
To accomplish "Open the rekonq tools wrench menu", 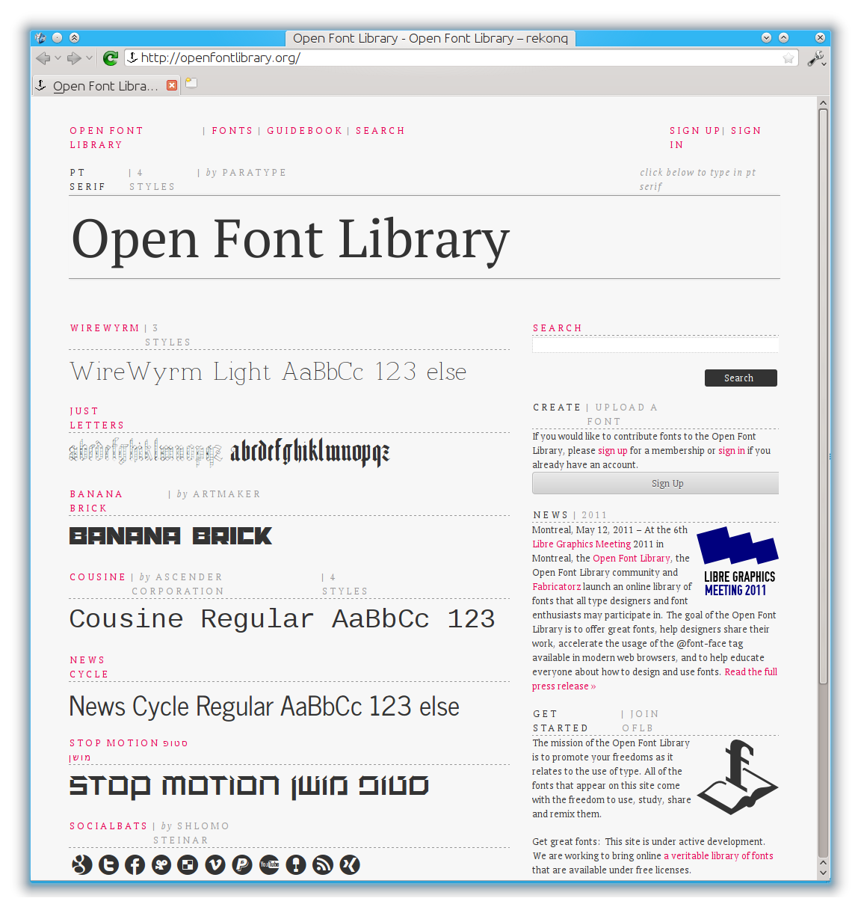I will (x=815, y=58).
